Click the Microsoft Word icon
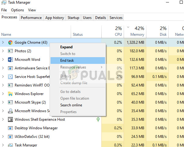Screen dimensions: 184x147 pyautogui.click(x=10, y=60)
